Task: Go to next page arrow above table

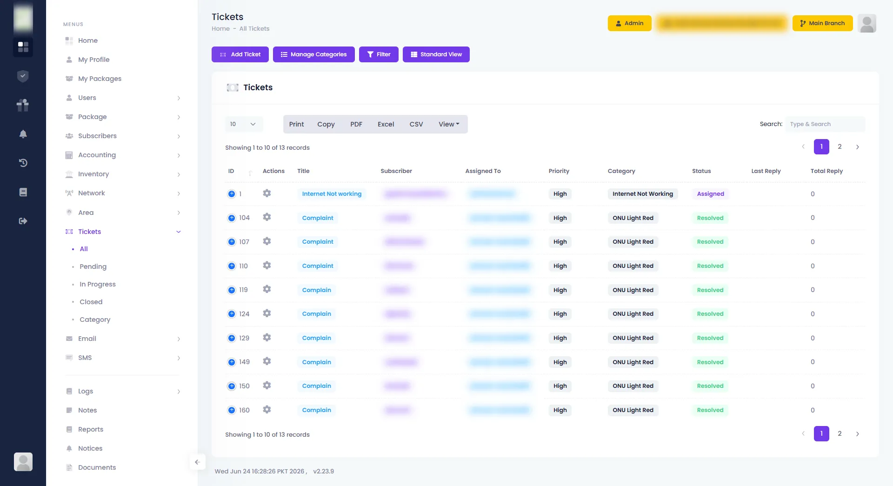Action: pyautogui.click(x=857, y=147)
